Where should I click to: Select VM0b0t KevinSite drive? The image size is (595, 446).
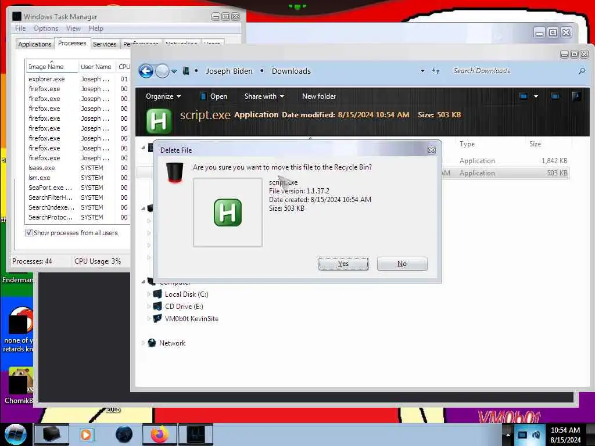coord(192,319)
